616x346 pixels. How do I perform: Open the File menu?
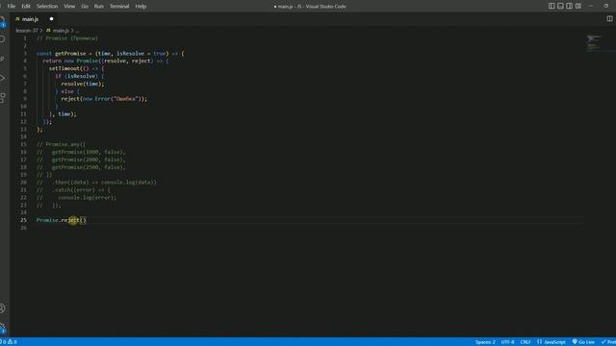(12, 7)
